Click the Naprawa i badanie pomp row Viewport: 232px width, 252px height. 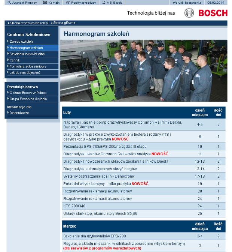tap(144, 124)
